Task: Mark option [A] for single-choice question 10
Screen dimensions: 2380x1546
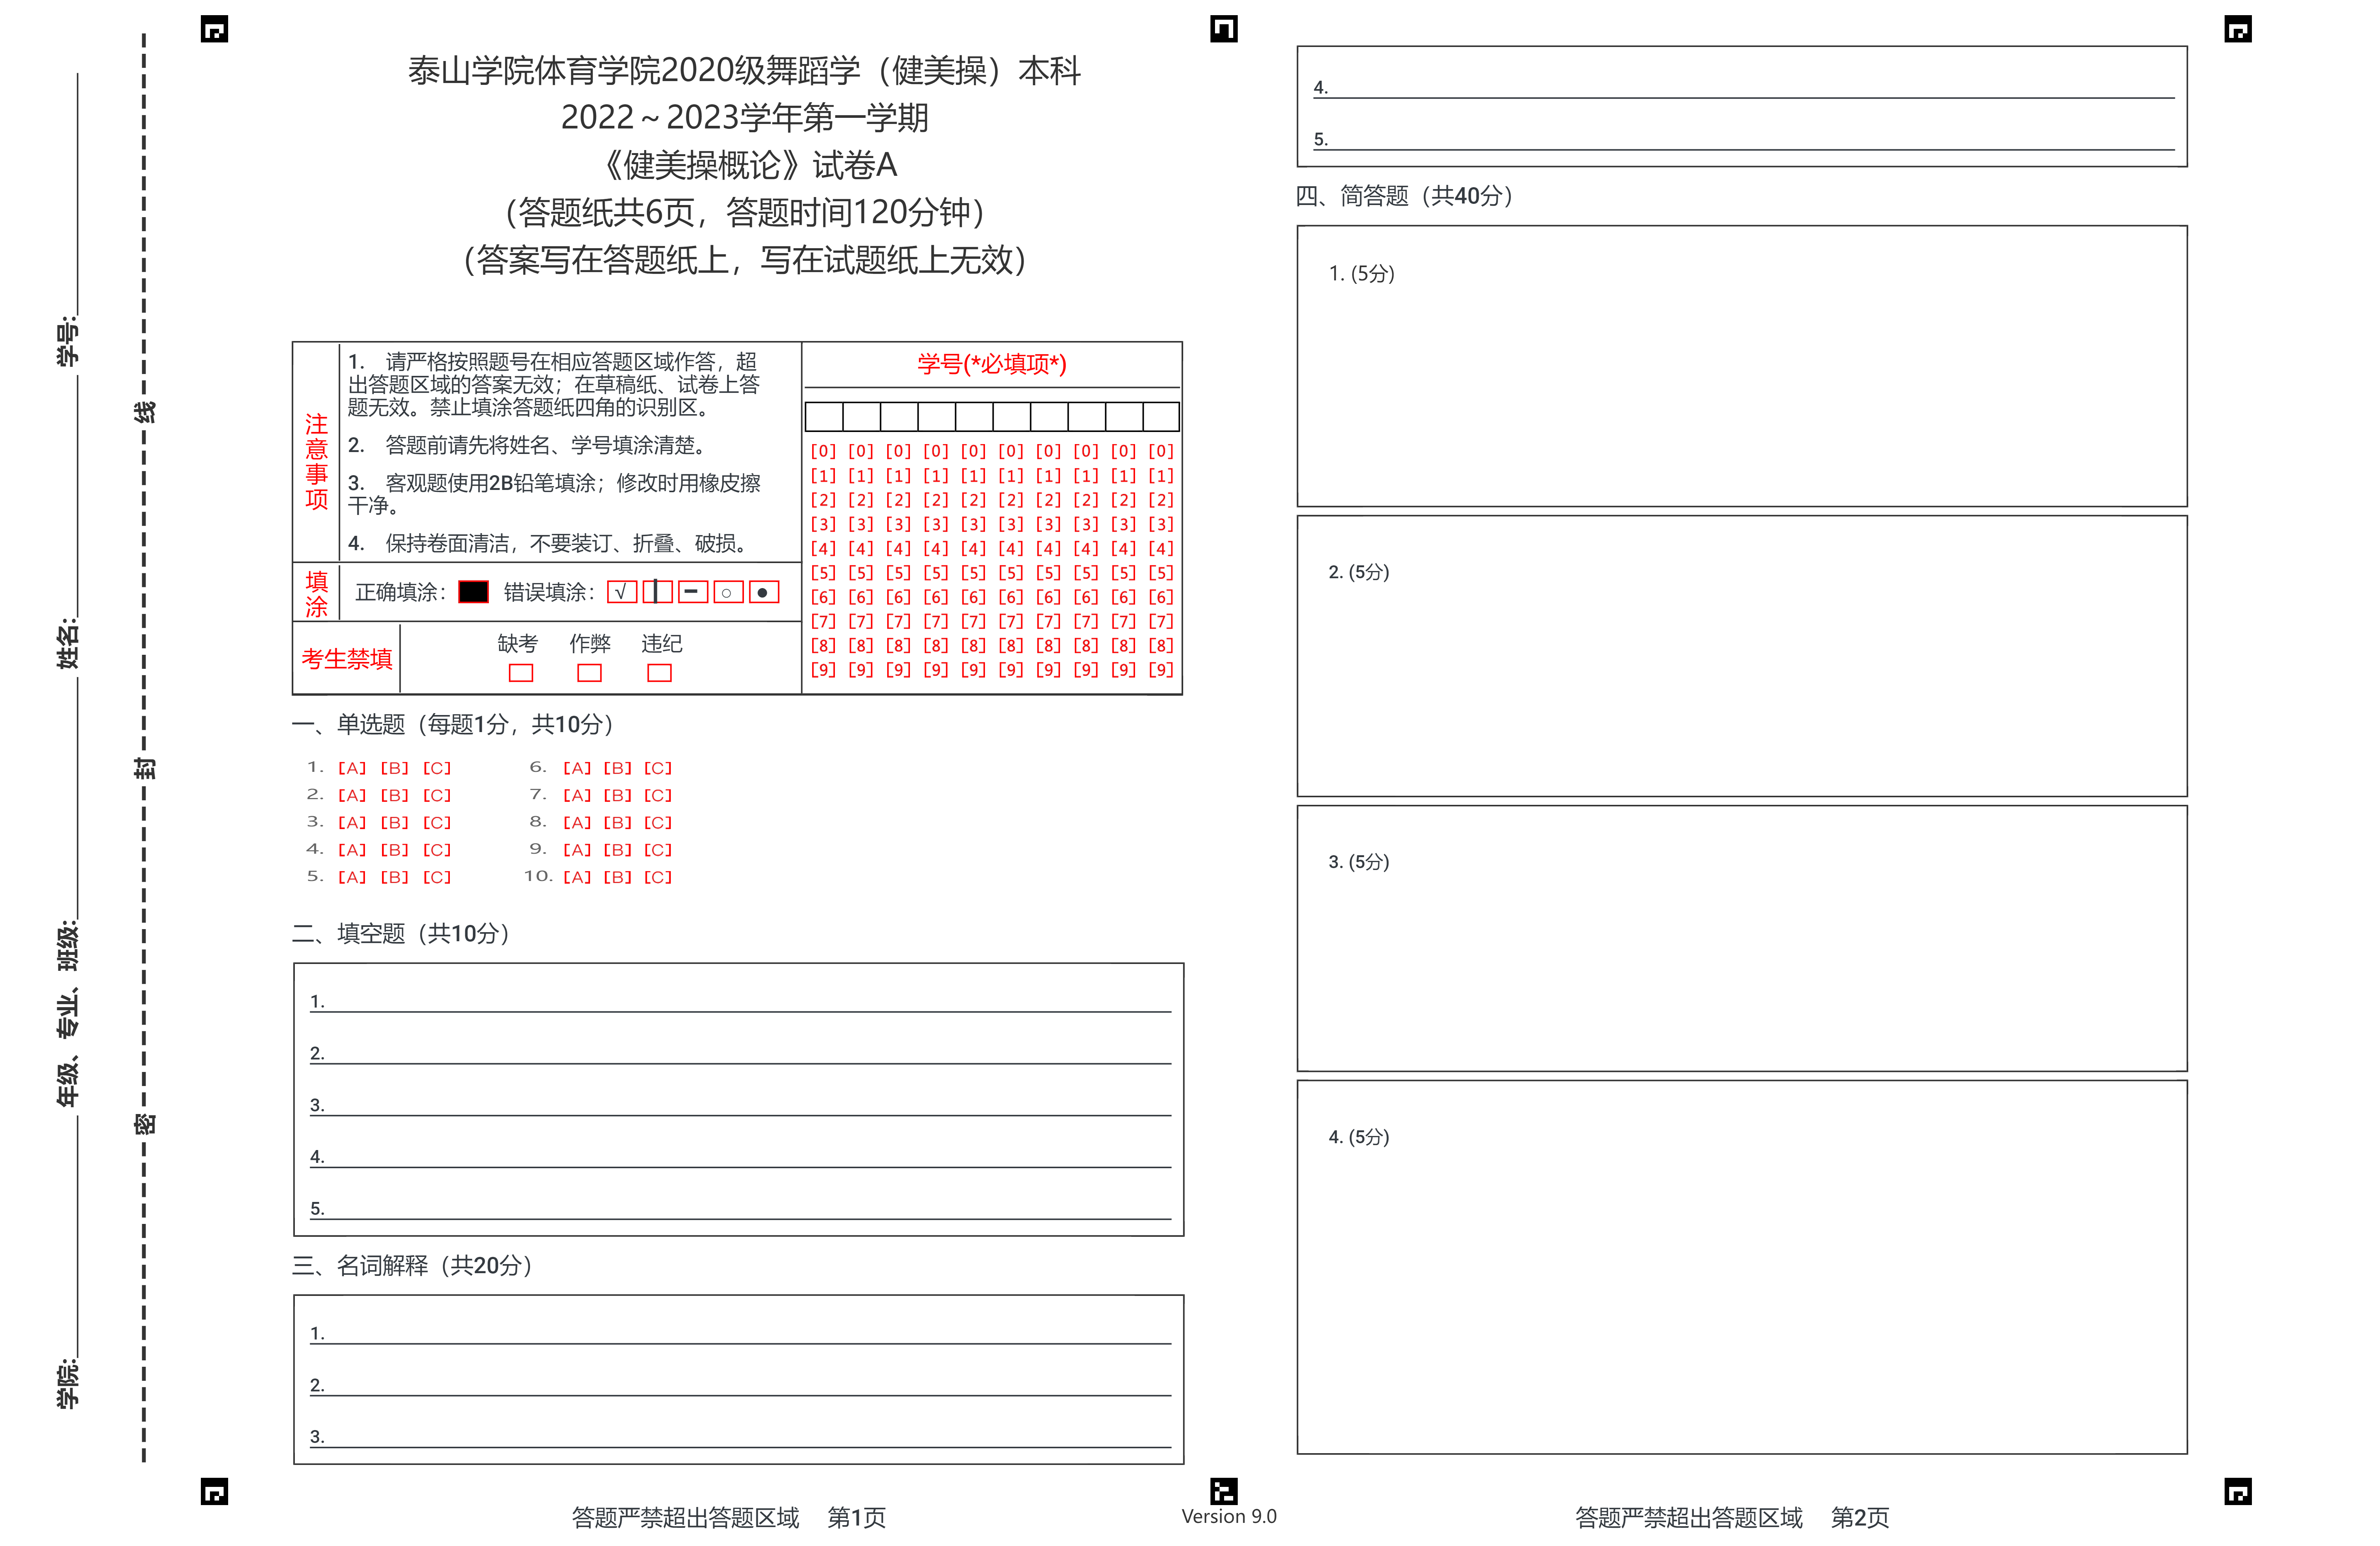Action: [577, 877]
